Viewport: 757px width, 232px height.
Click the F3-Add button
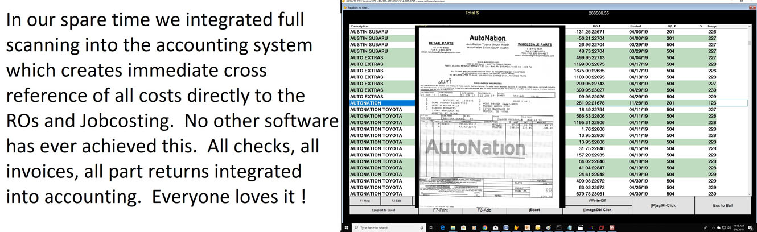pyautogui.click(x=484, y=210)
